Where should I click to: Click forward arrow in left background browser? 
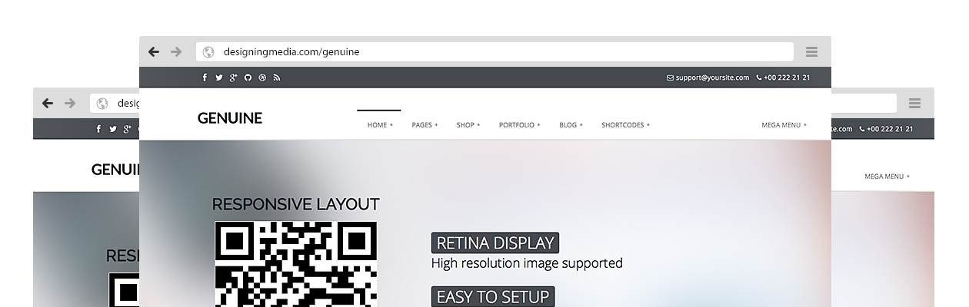tap(70, 103)
